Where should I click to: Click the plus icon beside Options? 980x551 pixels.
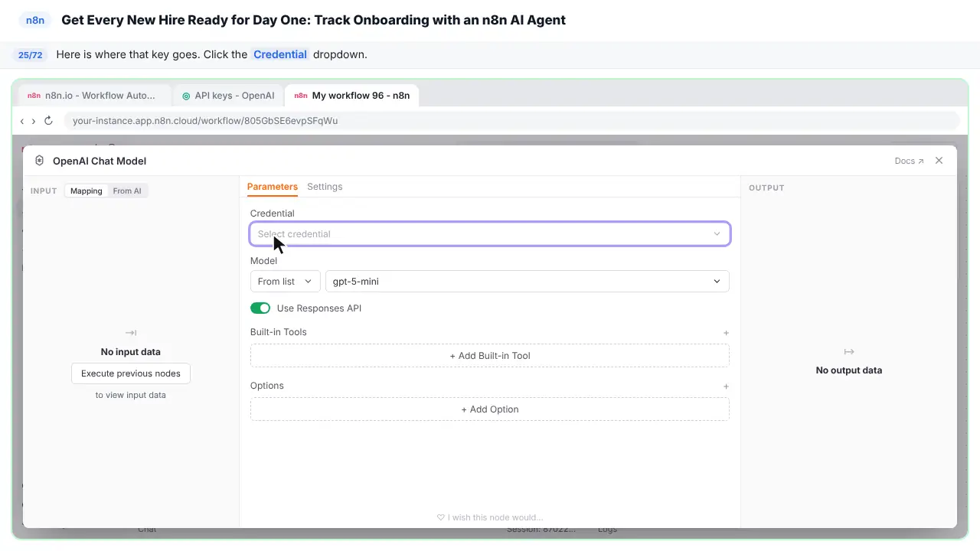coord(726,386)
